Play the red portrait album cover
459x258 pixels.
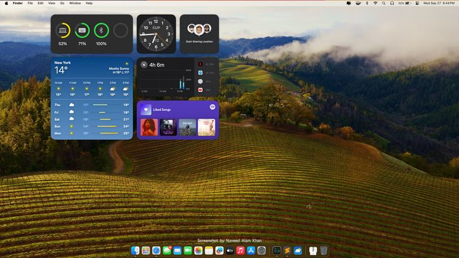pos(149,127)
